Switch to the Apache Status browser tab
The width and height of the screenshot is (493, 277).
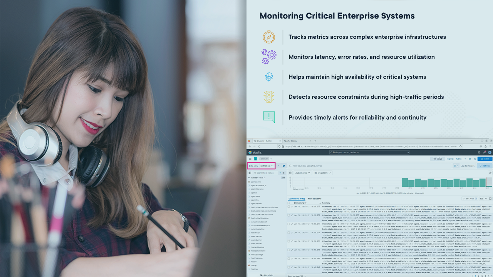click(x=290, y=141)
